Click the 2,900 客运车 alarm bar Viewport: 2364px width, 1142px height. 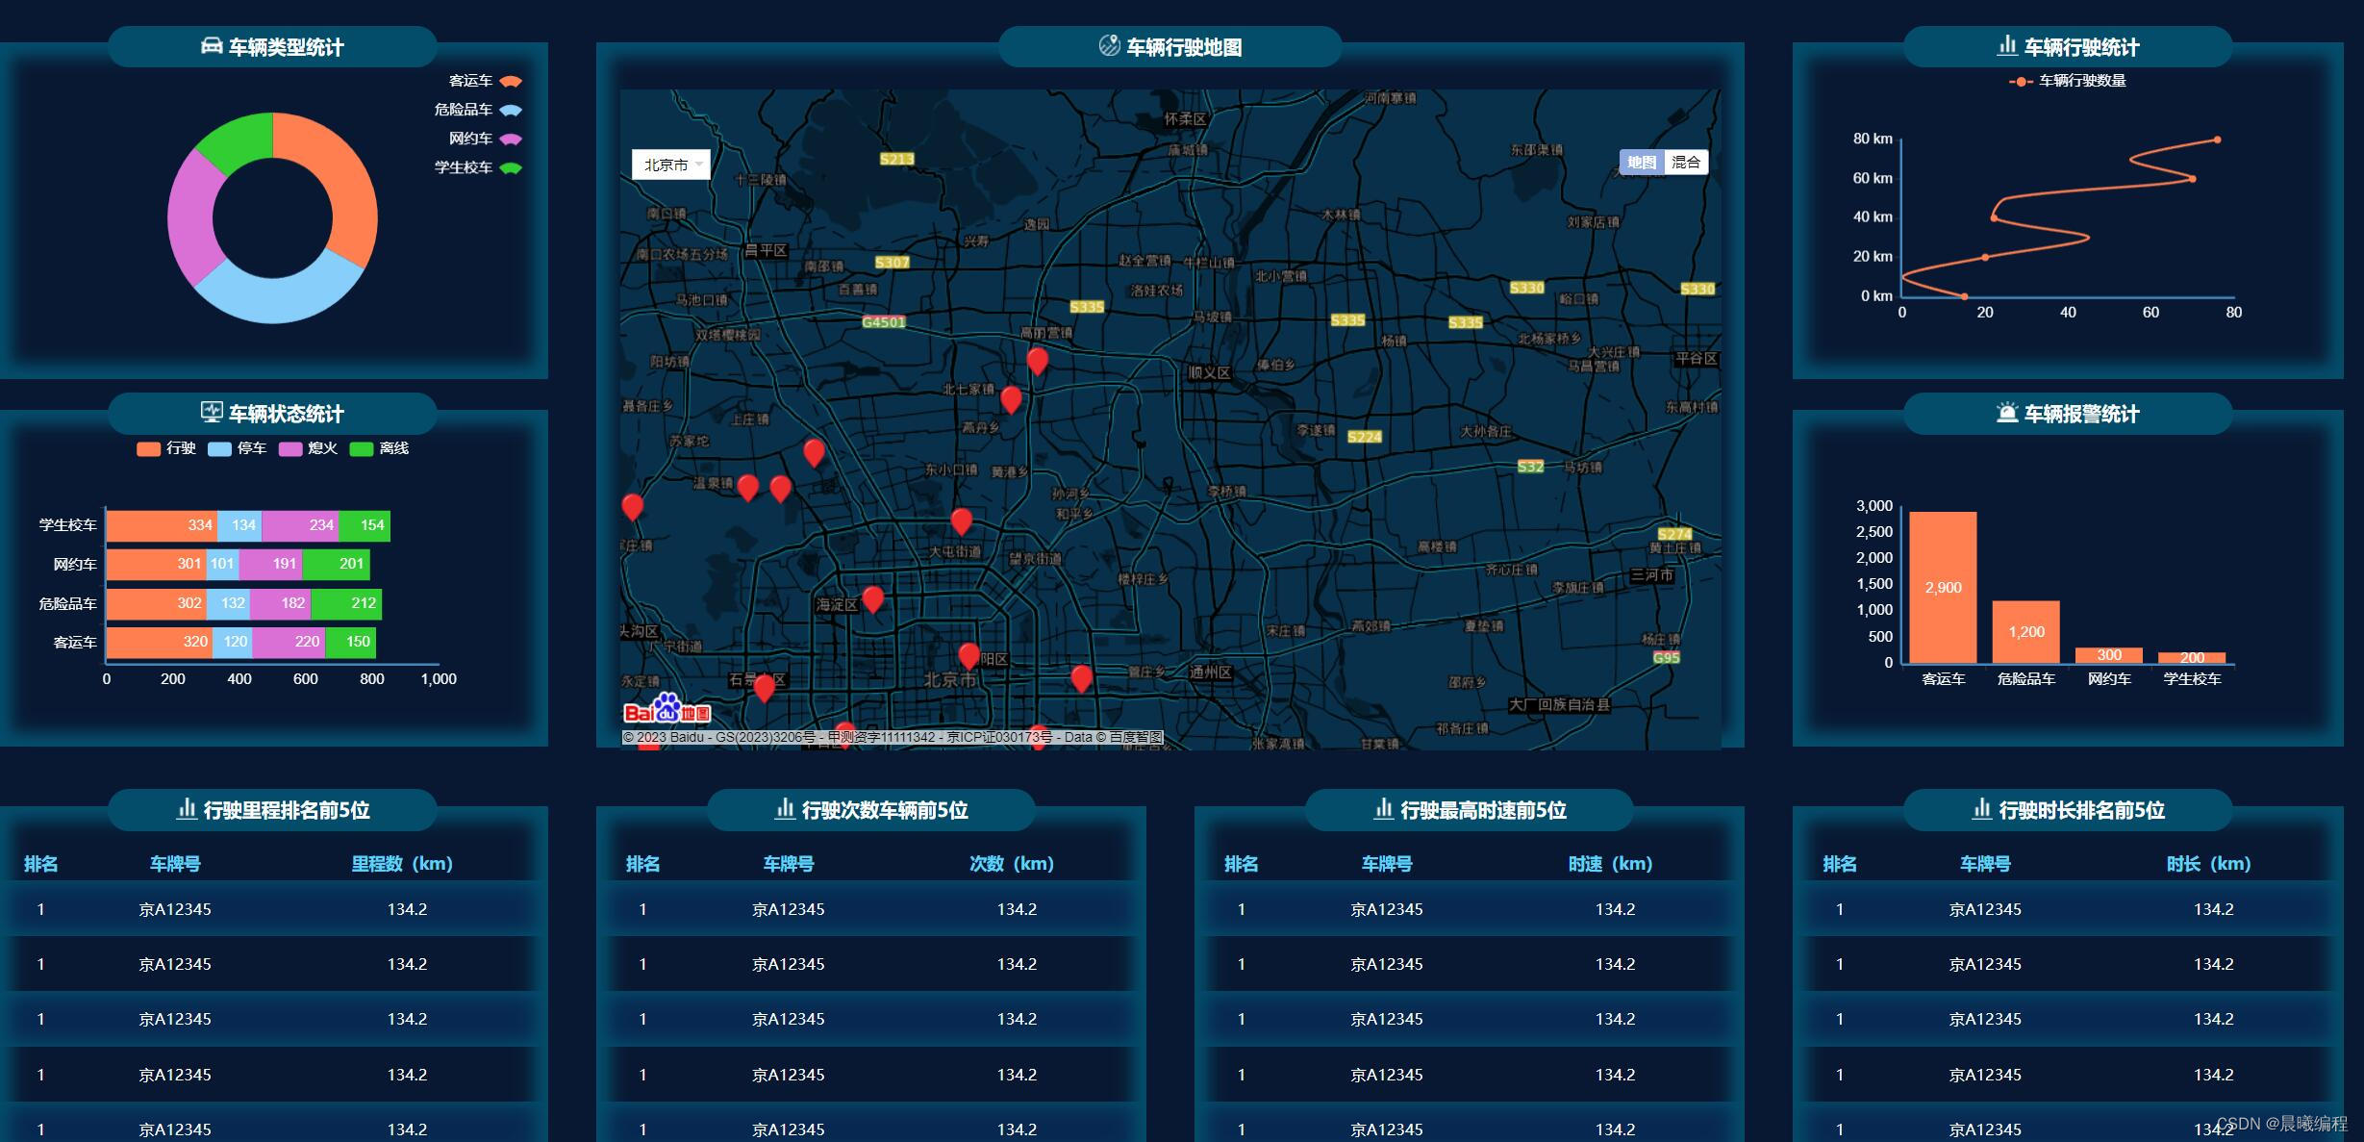1943,587
